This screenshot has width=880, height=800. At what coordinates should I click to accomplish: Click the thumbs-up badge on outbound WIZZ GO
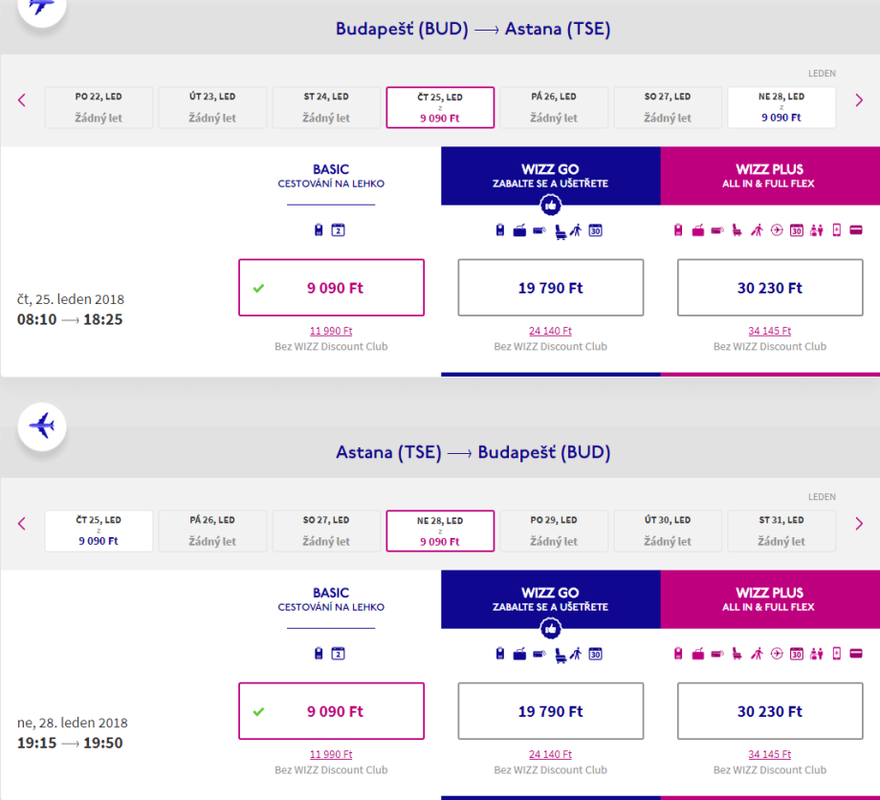(x=550, y=205)
